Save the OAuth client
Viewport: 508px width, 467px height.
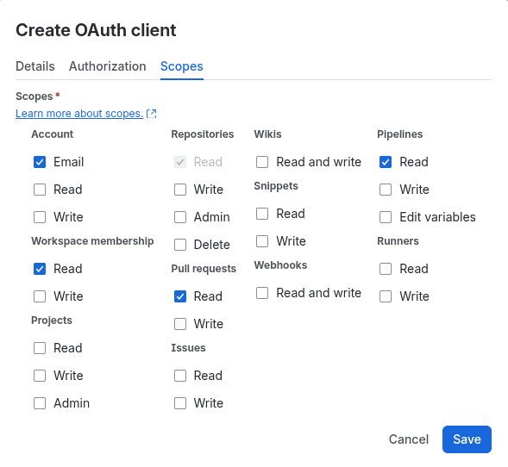(x=467, y=439)
